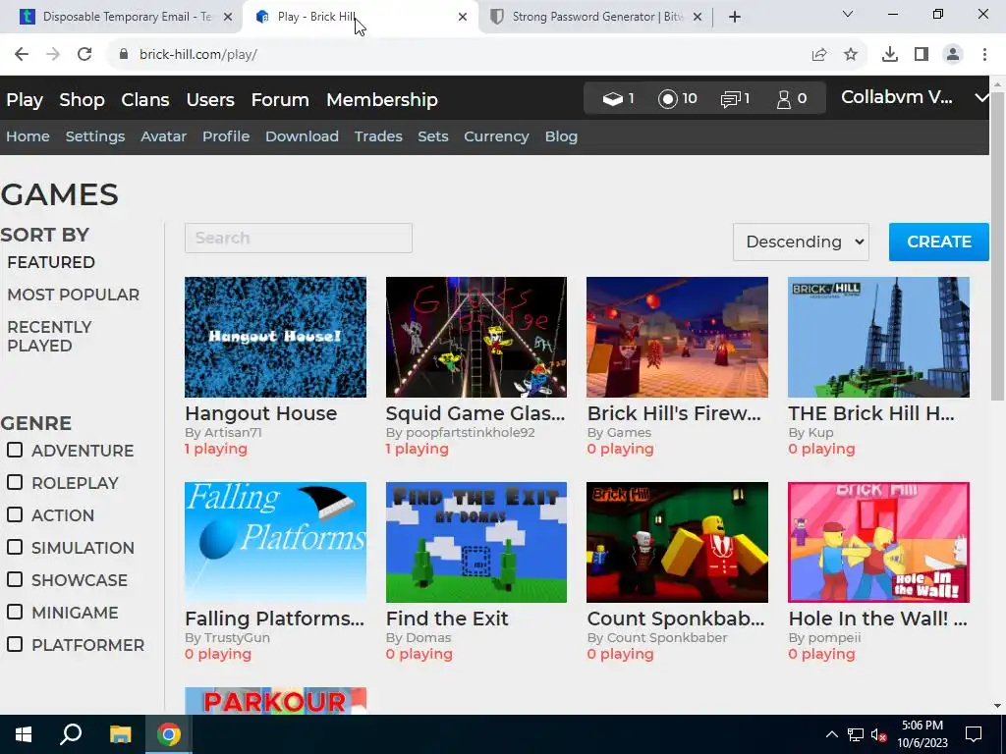The width and height of the screenshot is (1006, 754).
Task: Open the Currency link
Action: pyautogui.click(x=496, y=136)
